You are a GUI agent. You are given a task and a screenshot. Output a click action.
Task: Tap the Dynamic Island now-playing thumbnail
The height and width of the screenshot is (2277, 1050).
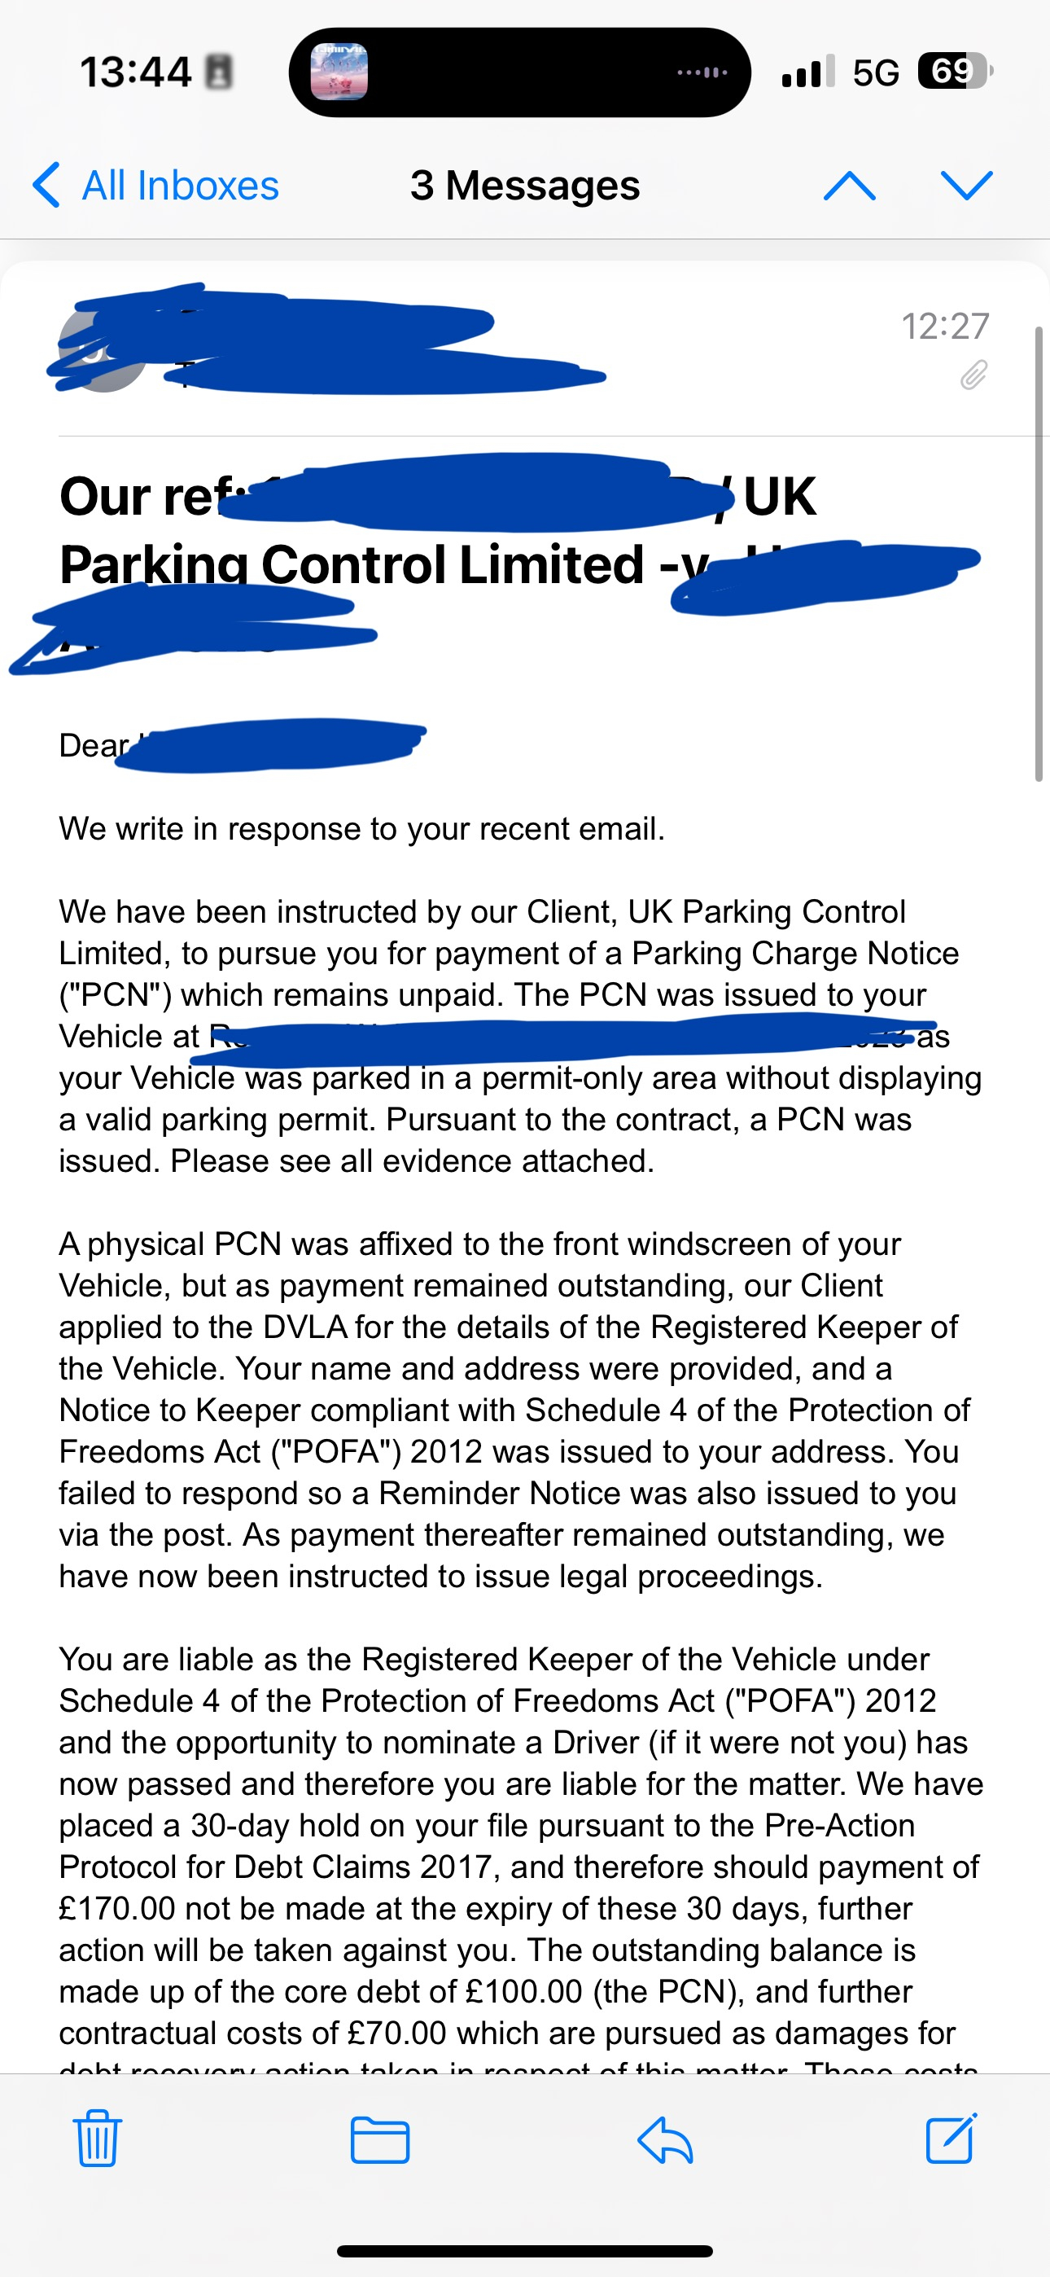(x=339, y=72)
